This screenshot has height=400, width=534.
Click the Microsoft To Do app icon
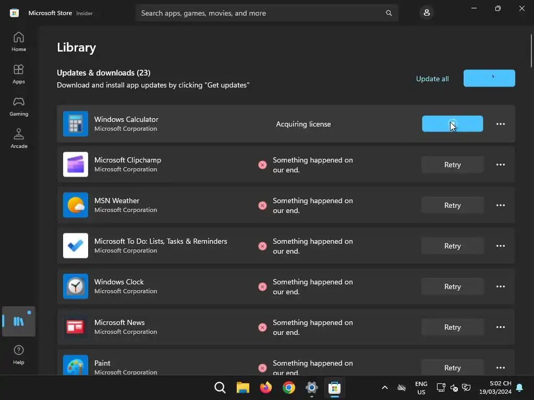click(76, 246)
